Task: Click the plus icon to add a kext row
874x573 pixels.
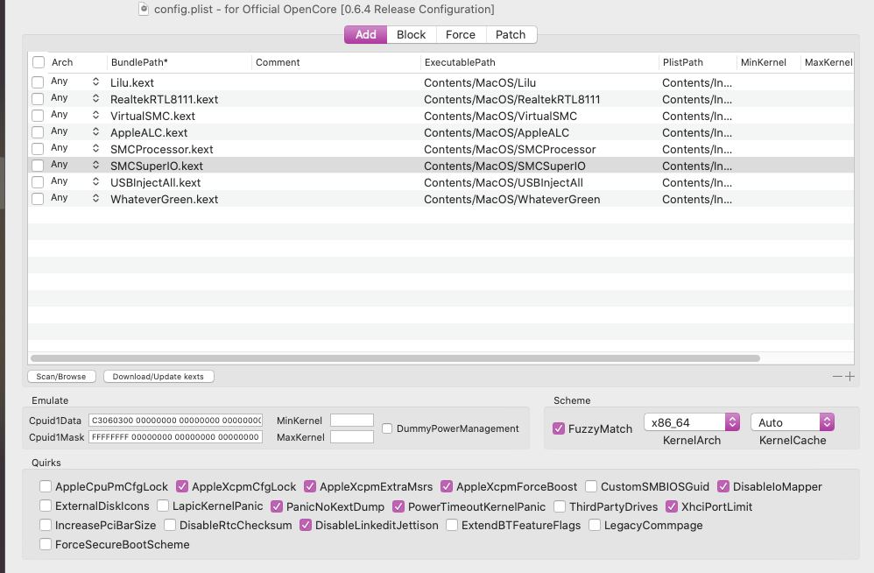Action: click(x=849, y=376)
